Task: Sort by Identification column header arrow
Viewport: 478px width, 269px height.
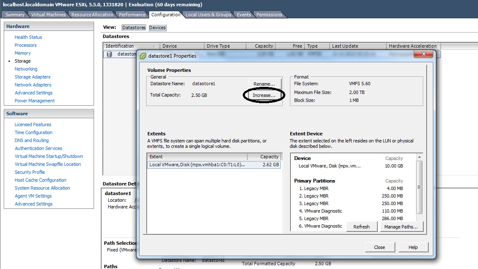Action: click(x=154, y=46)
